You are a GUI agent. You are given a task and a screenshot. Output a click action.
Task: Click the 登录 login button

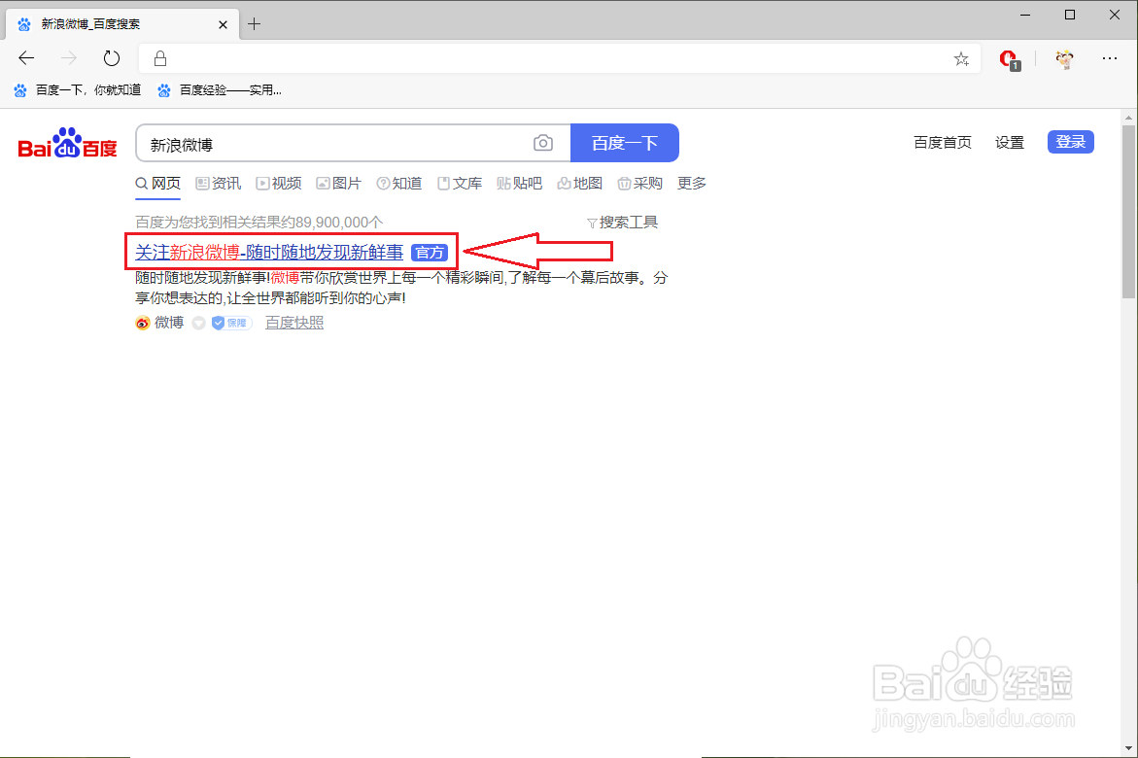pos(1071,142)
